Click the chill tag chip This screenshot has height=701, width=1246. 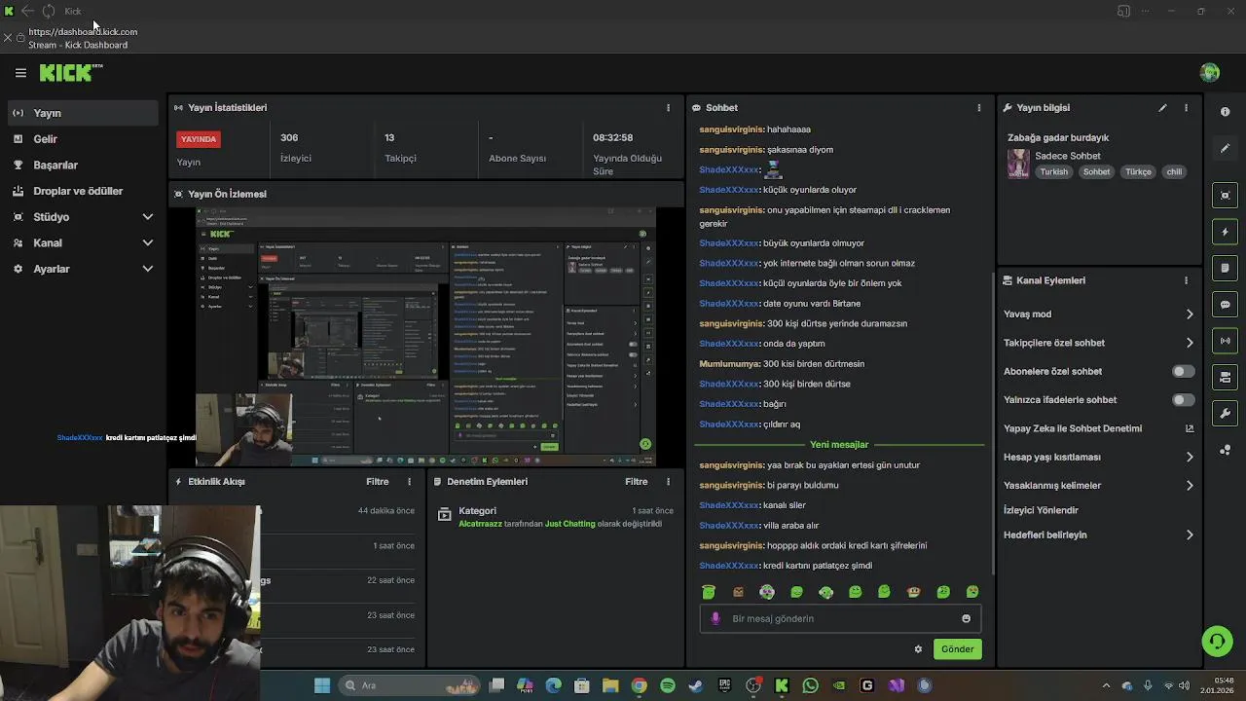(x=1174, y=172)
